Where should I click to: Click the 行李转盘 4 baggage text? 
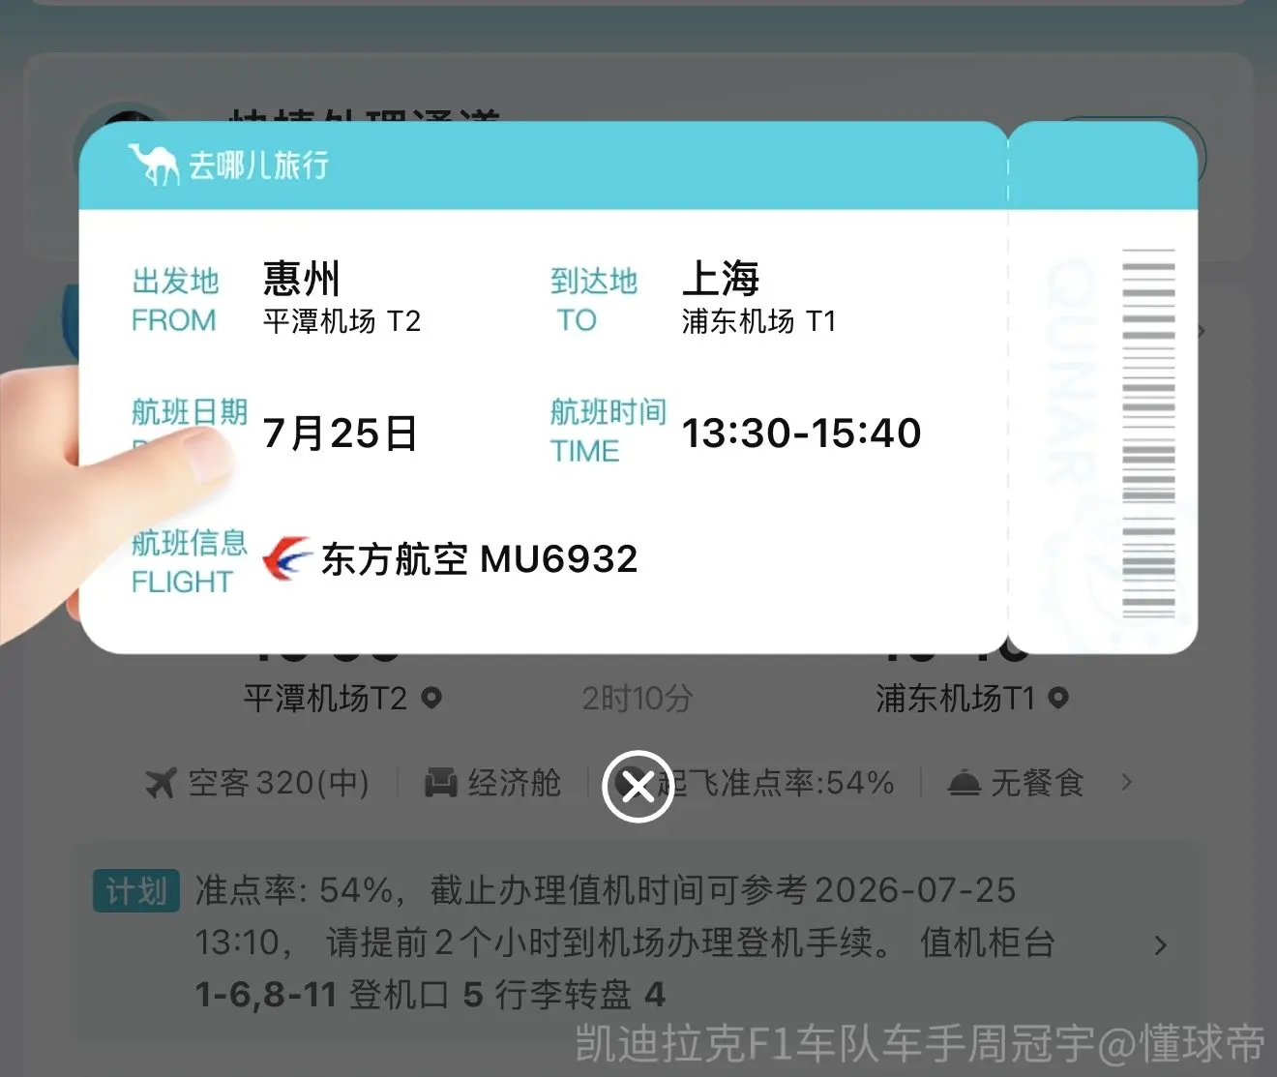tap(580, 995)
